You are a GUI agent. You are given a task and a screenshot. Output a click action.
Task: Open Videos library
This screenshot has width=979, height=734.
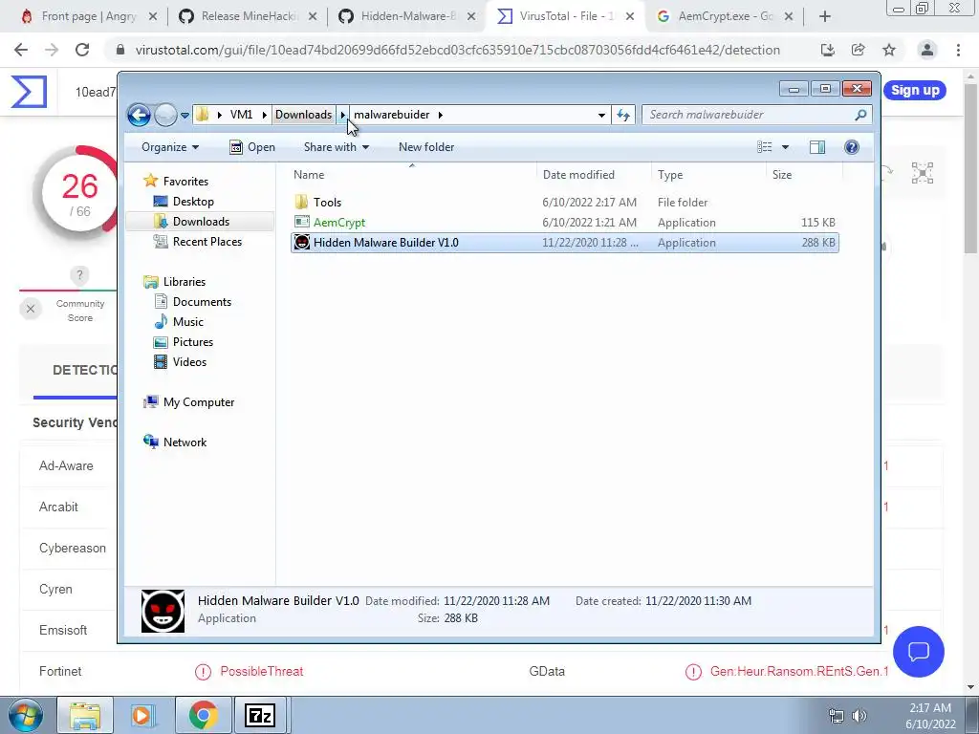[x=189, y=362]
